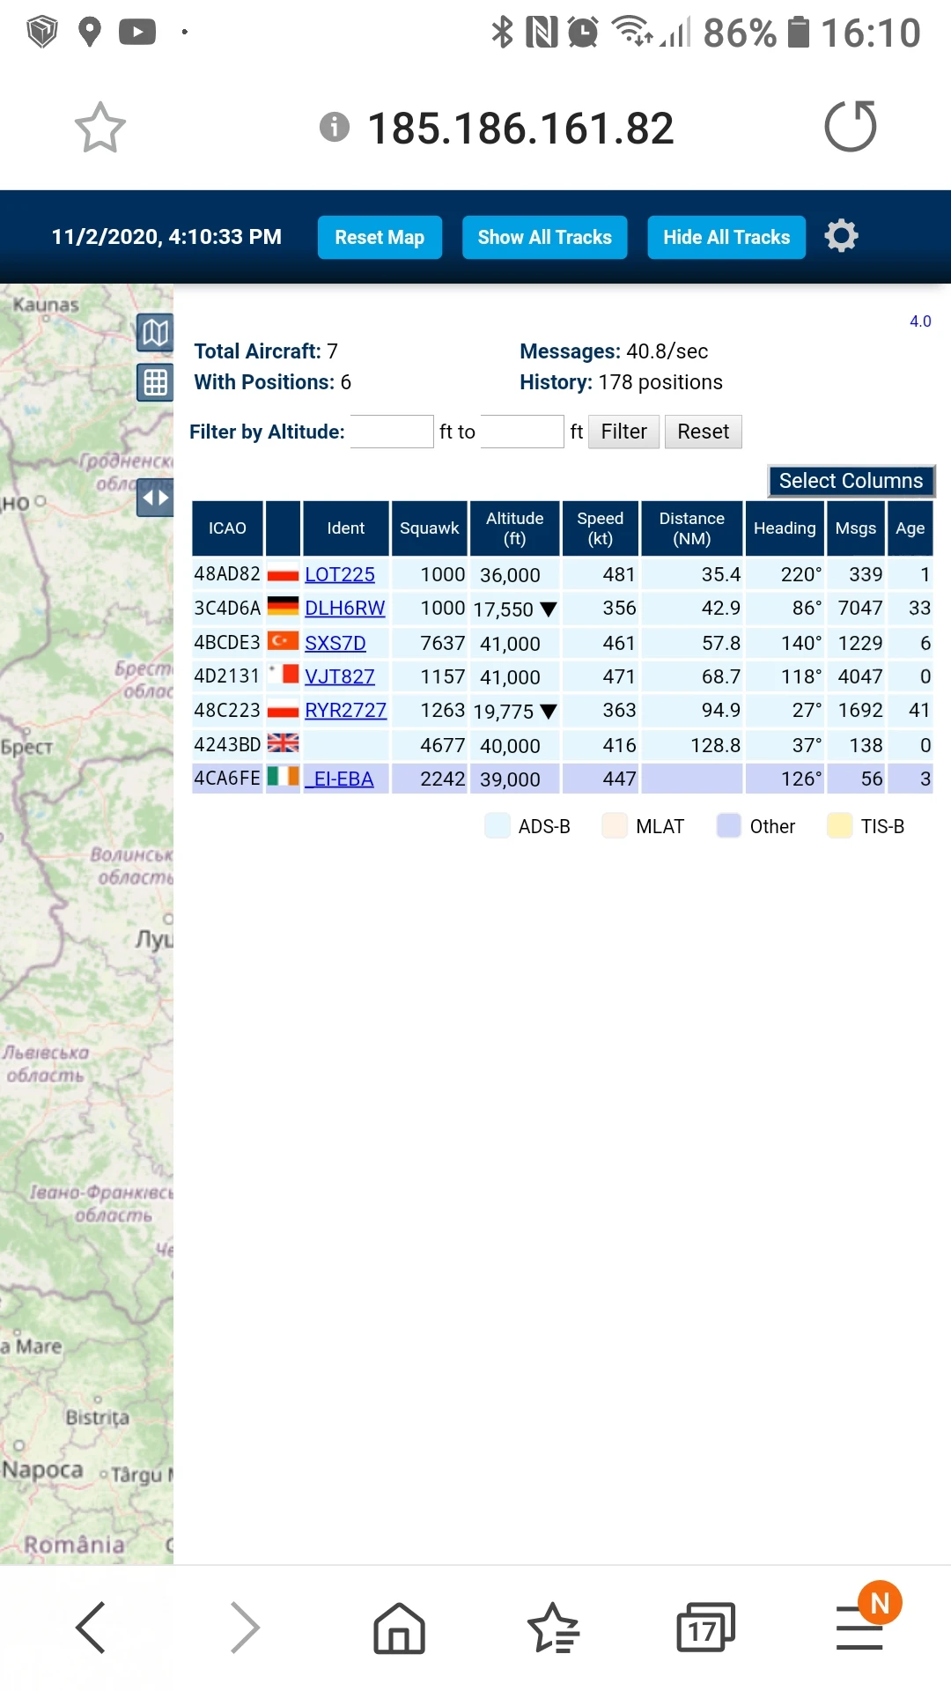Image resolution: width=951 pixels, height=1691 pixels.
Task: Click altitude value 17,550 descending
Action: click(515, 609)
